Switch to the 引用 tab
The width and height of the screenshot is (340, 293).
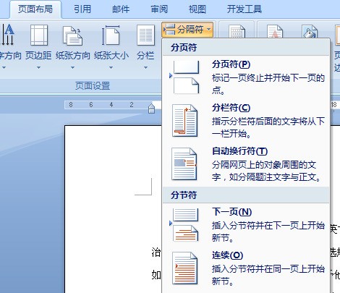point(82,9)
